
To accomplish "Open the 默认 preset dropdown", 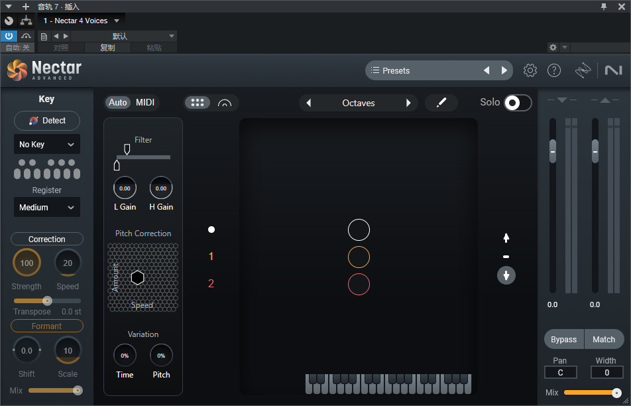I will 124,36.
